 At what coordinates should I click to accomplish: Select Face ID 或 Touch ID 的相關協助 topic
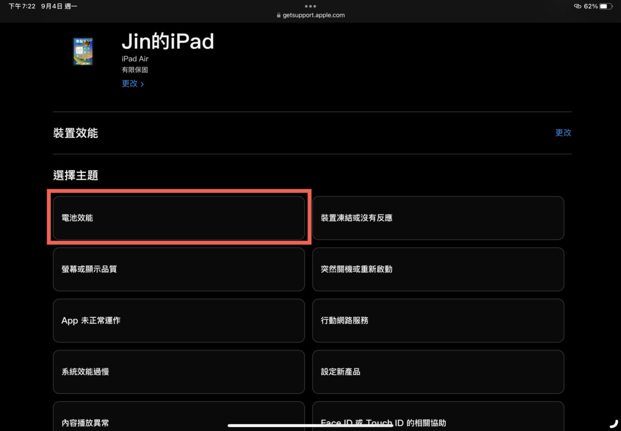point(438,417)
